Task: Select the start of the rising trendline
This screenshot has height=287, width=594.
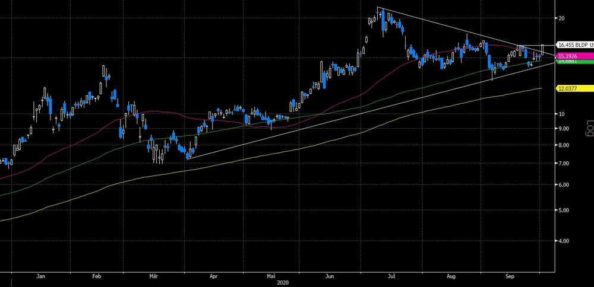Action: tap(188, 158)
